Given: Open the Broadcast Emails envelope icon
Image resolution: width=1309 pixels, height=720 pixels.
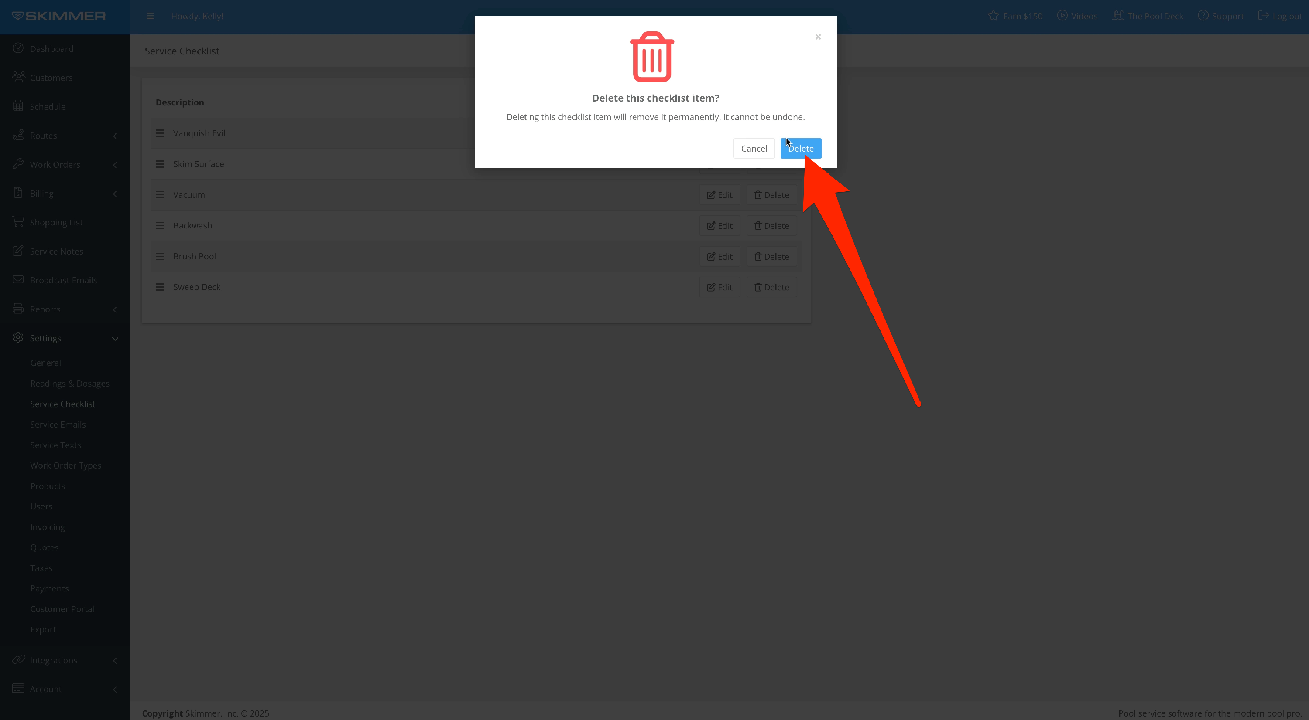Looking at the screenshot, I should coord(18,279).
